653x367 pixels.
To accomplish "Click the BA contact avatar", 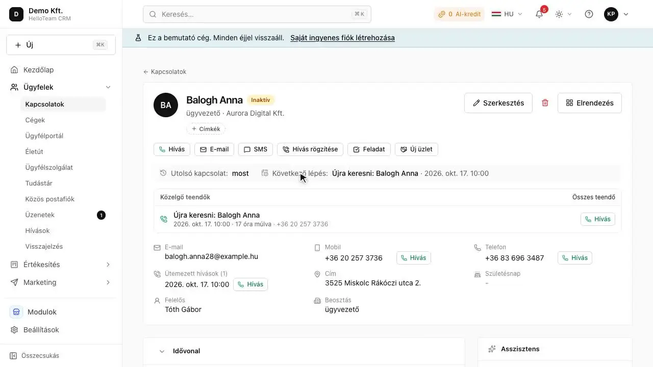I will pyautogui.click(x=166, y=105).
